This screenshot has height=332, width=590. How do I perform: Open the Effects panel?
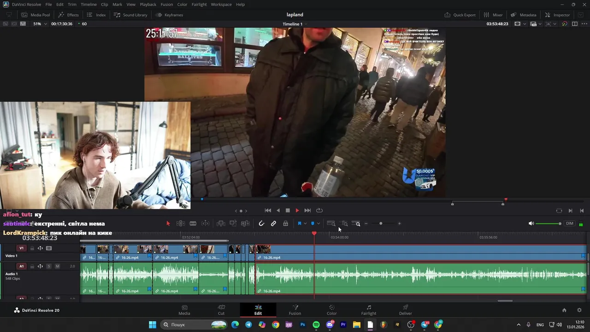(68, 15)
